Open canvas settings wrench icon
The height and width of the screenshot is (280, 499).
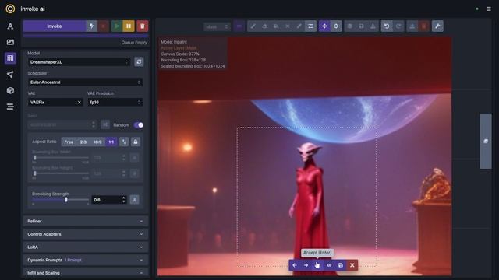[x=437, y=26]
